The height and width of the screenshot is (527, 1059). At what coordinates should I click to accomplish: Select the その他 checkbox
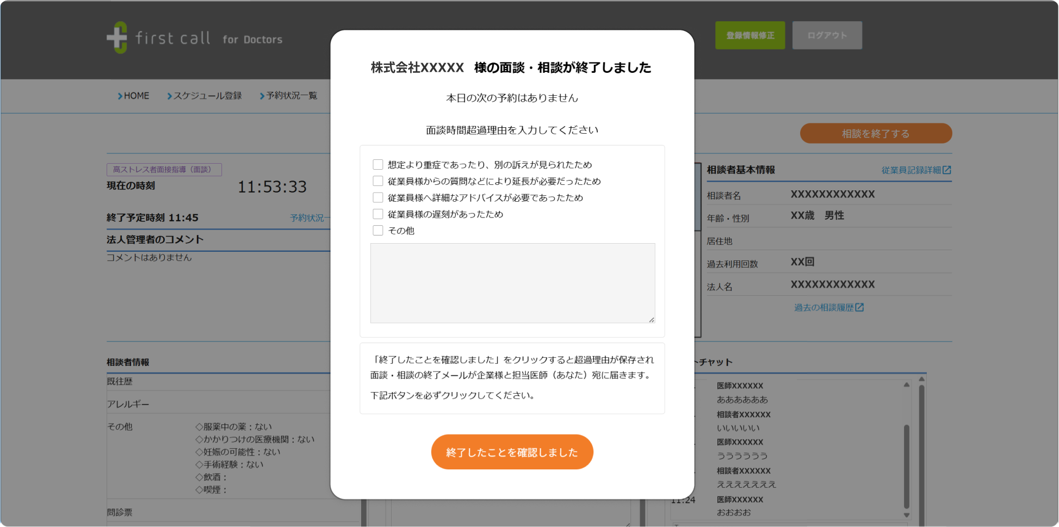[x=378, y=230]
